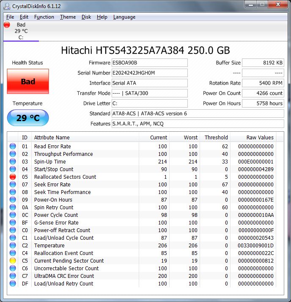The width and height of the screenshot is (291, 302).
Task: Click the Raw Values column header
Action: 253,138
